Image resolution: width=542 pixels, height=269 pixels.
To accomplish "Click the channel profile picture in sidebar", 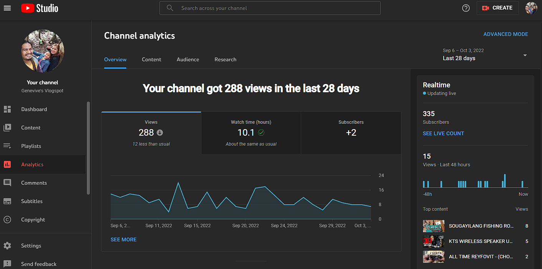I will 43,51.
